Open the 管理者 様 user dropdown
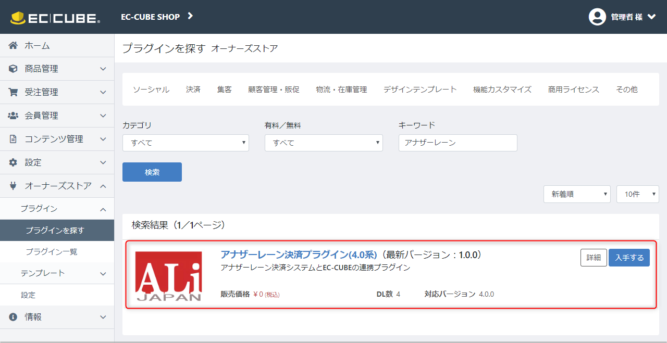Screen dimensions: 667x343 click(622, 17)
